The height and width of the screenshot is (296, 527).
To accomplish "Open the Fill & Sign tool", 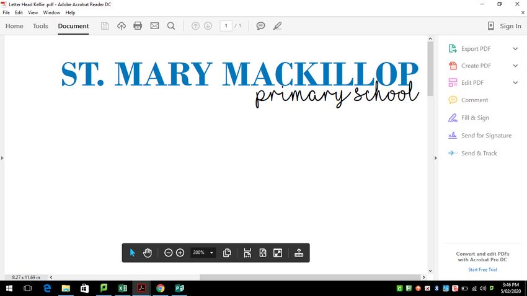I will (x=475, y=118).
